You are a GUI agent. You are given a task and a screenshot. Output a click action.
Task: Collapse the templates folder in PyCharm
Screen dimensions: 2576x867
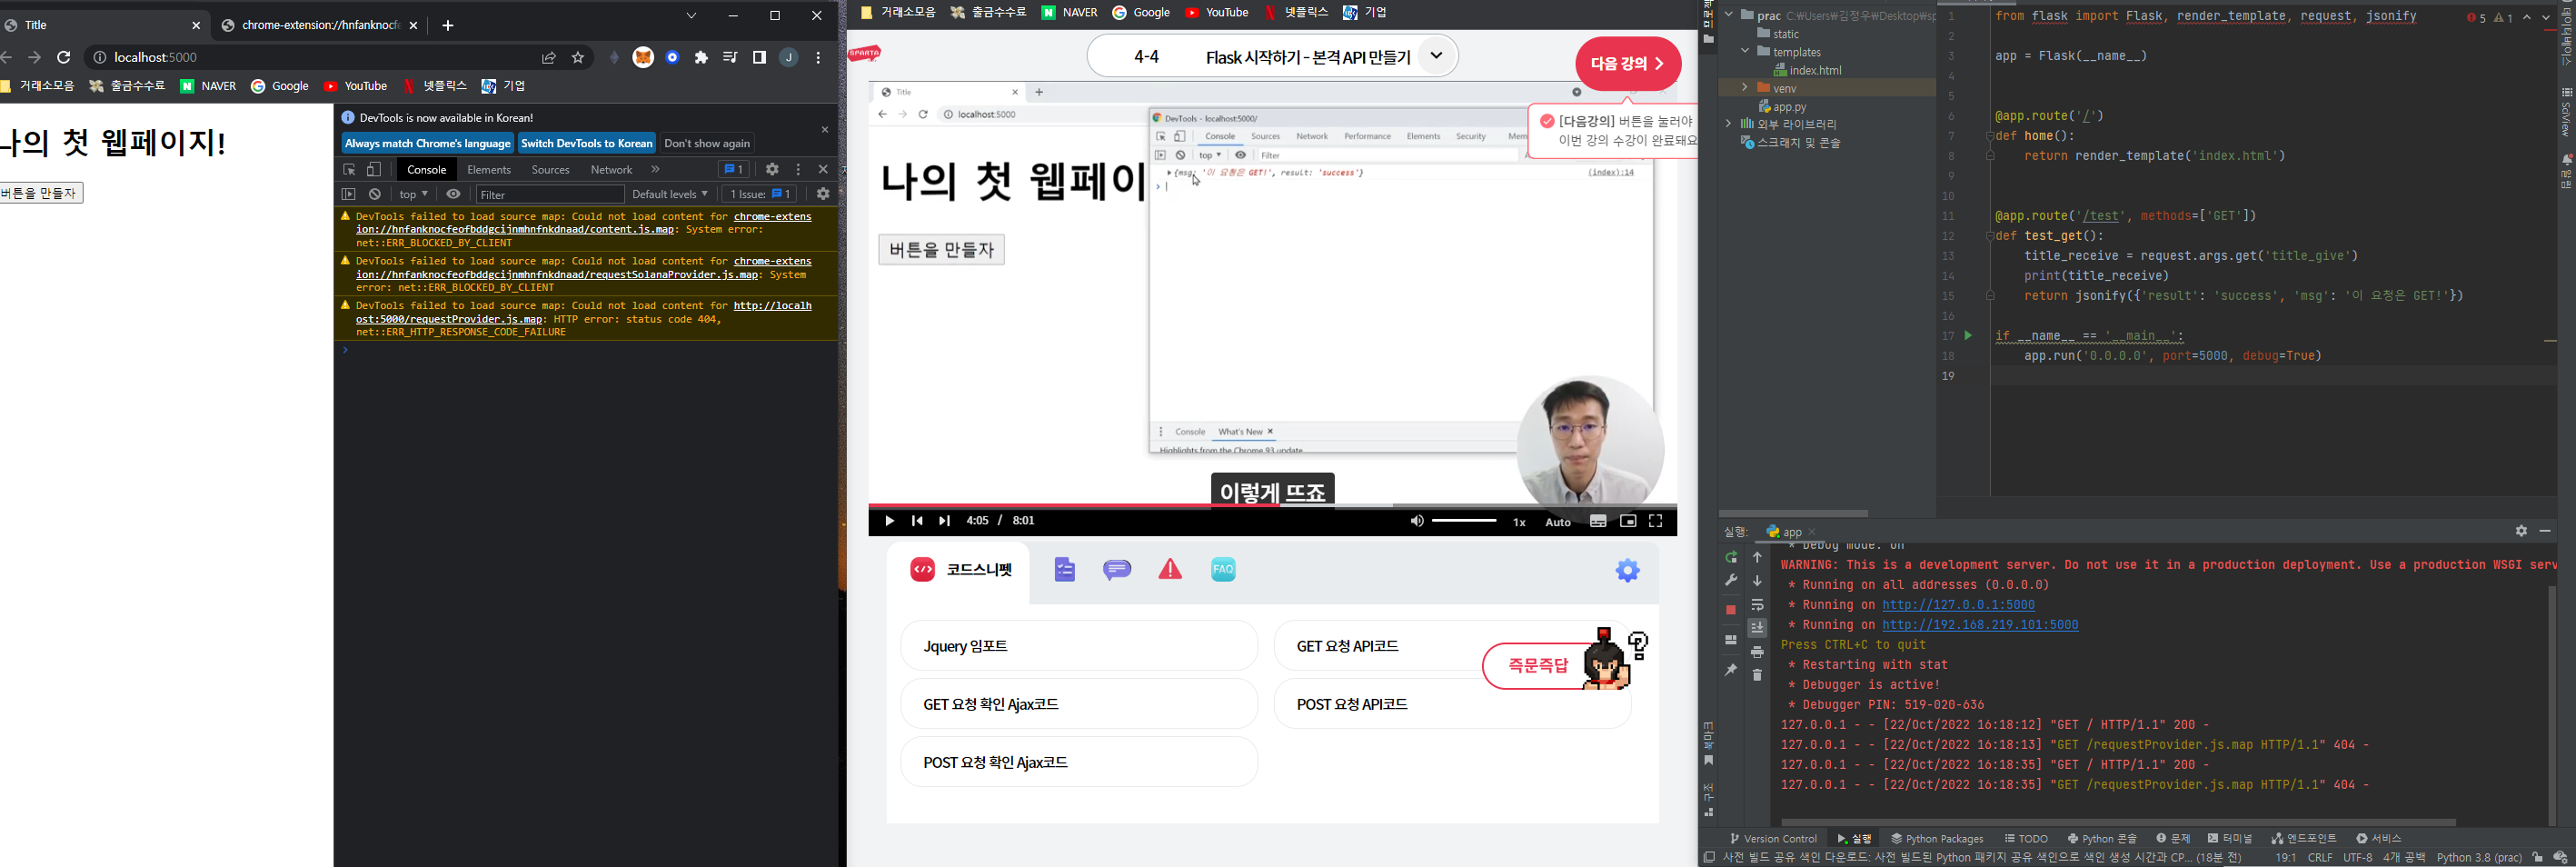(1745, 51)
